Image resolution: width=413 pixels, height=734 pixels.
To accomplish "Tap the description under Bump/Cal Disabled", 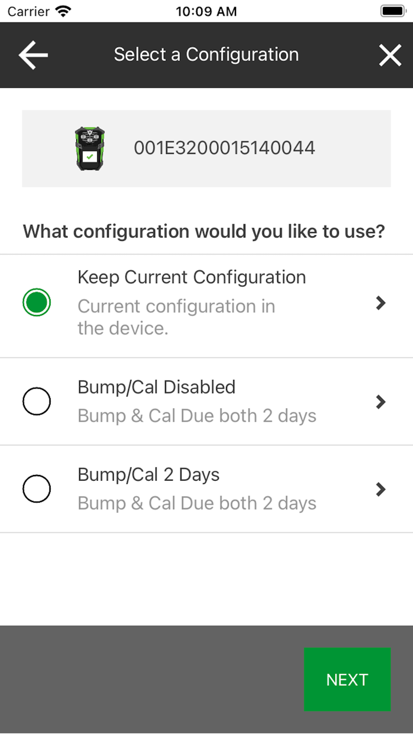I will pos(197,416).
